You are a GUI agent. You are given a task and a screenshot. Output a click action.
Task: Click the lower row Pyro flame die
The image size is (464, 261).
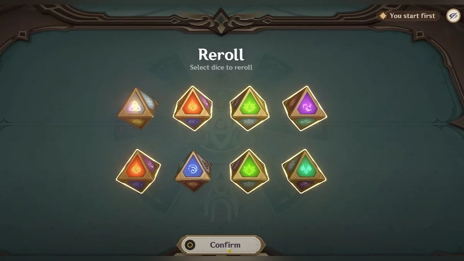138,171
